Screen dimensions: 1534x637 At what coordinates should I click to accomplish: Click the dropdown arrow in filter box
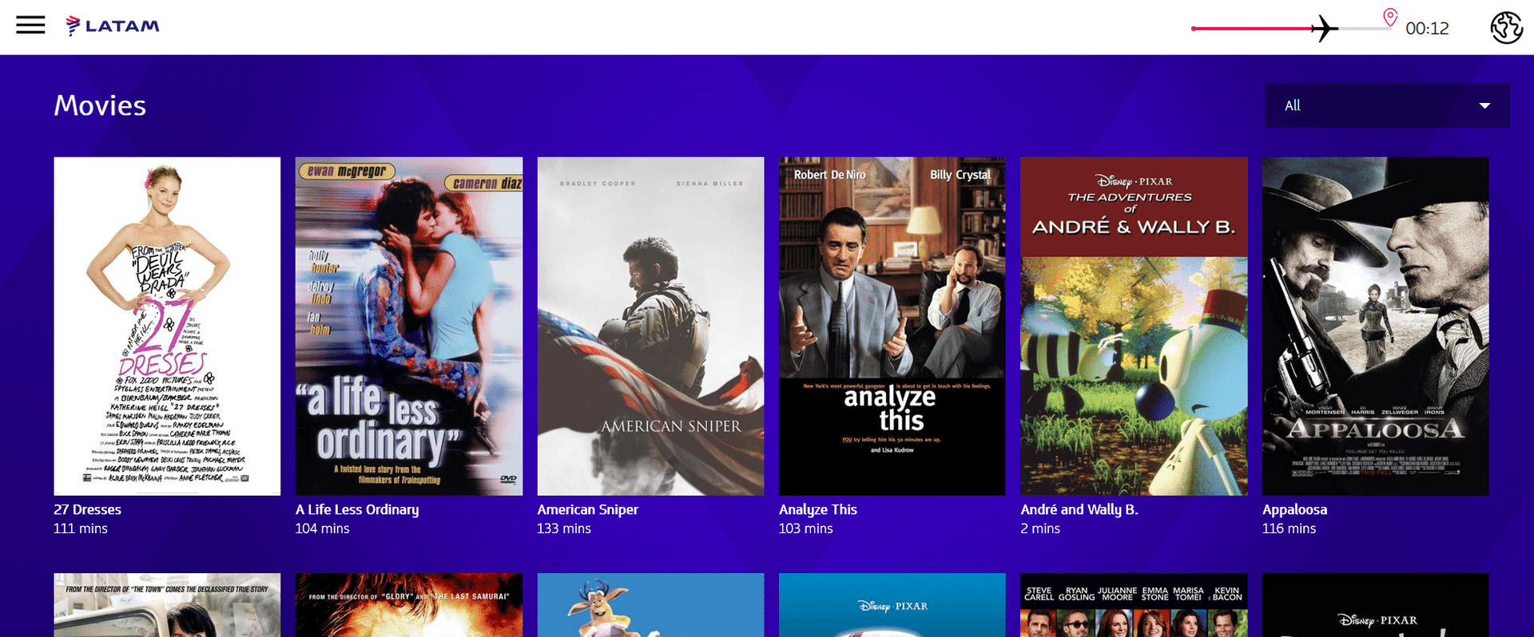click(x=1484, y=105)
